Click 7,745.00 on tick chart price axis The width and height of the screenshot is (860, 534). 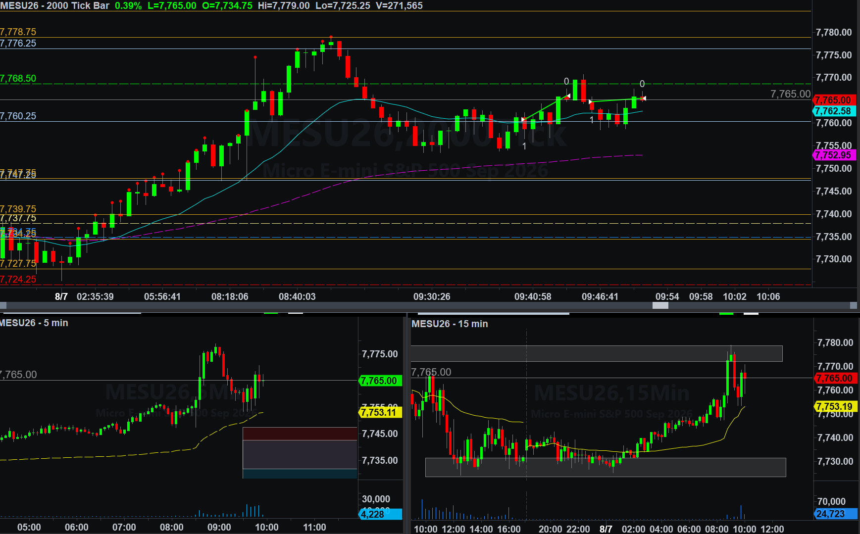[834, 191]
